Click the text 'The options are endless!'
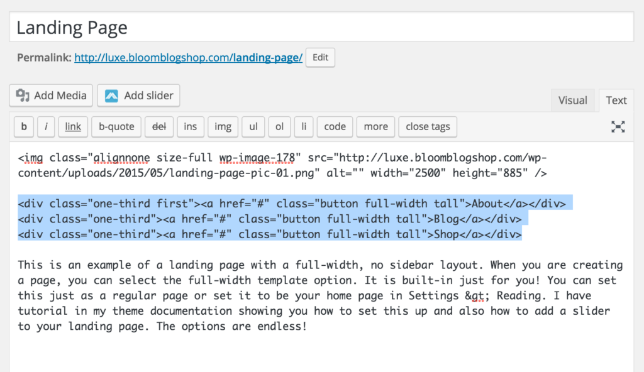Screen dimensions: 644x372 point(231,326)
